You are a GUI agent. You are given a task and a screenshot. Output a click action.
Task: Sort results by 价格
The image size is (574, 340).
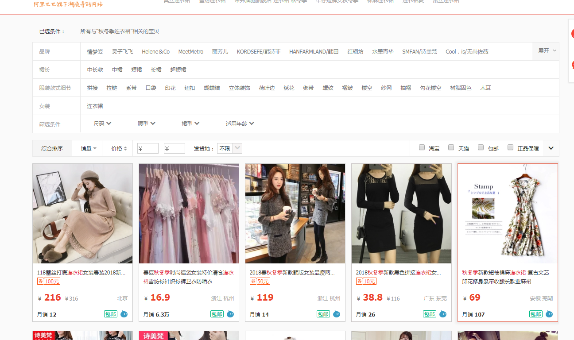coord(119,148)
